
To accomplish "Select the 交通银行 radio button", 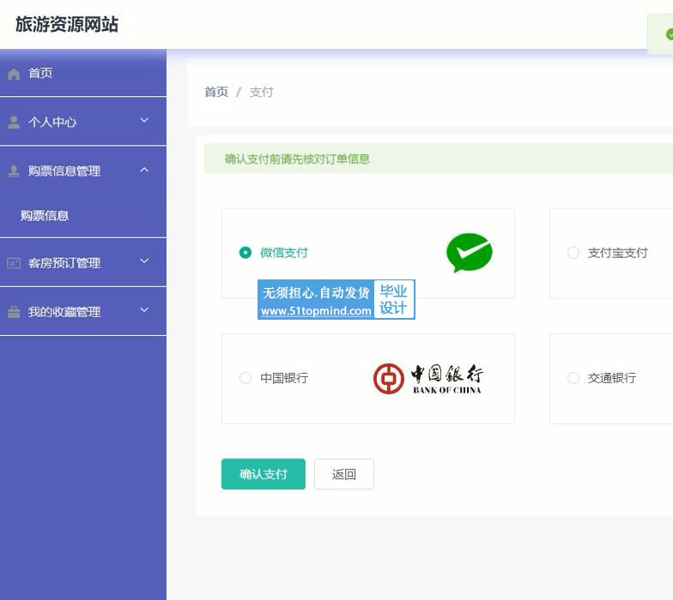I will pyautogui.click(x=573, y=378).
